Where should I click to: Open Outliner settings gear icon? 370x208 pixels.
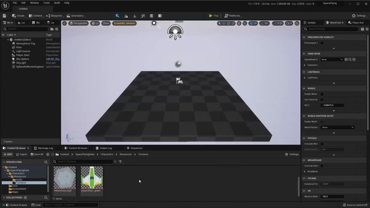click(57, 29)
